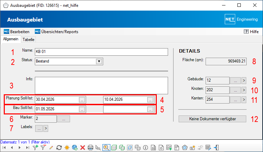Image resolution: width=263 pixels, height=152 pixels.
Task: Click the printer icon
Action: click(x=91, y=148)
